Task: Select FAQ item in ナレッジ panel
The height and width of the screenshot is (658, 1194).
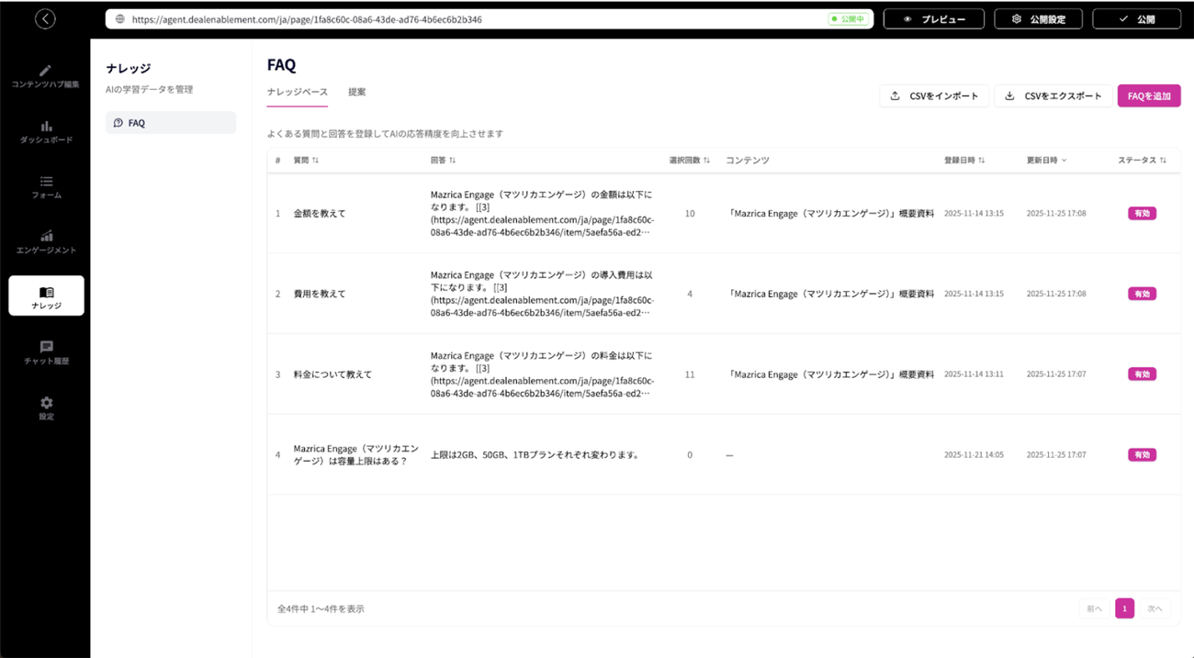Action: click(171, 123)
